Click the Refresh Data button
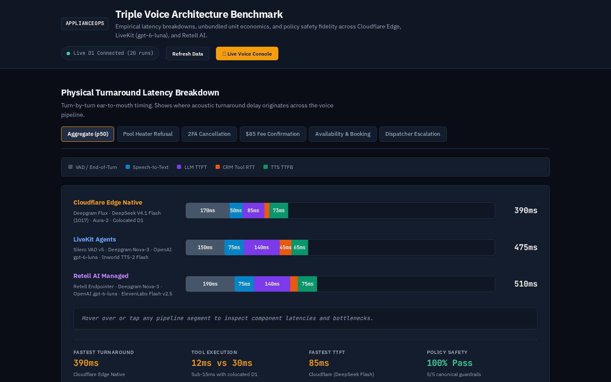The width and height of the screenshot is (611, 382). 188,53
